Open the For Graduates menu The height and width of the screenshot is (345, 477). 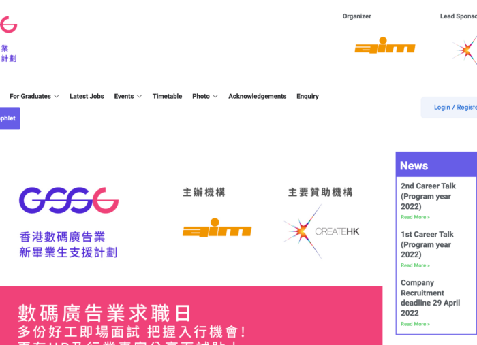point(30,96)
